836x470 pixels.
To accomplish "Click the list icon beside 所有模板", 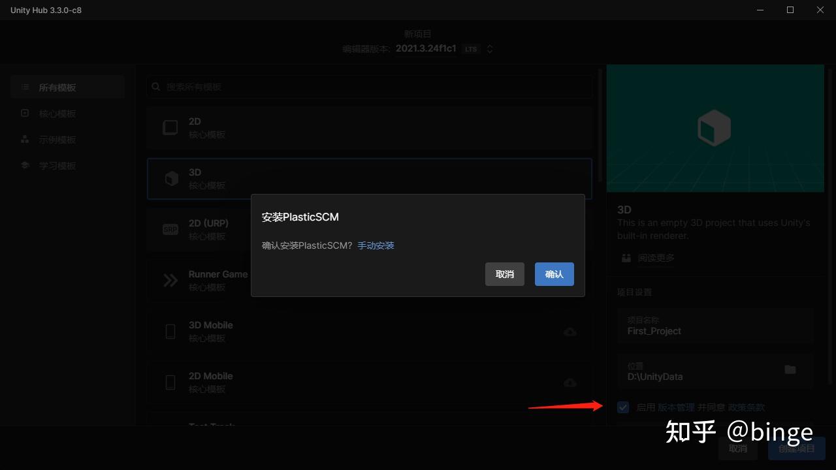I will click(25, 86).
